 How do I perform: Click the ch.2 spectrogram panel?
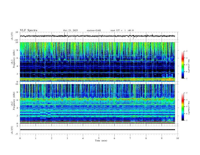tap(97, 104)
